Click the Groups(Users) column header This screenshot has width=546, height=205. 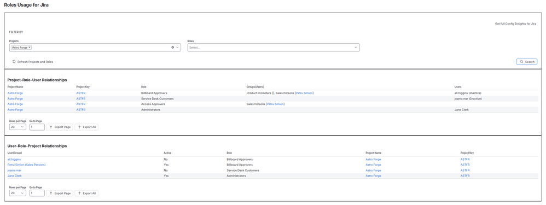click(255, 87)
